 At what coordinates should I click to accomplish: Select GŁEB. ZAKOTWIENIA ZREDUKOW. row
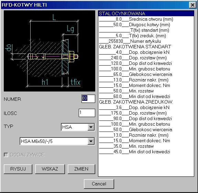click(146, 102)
